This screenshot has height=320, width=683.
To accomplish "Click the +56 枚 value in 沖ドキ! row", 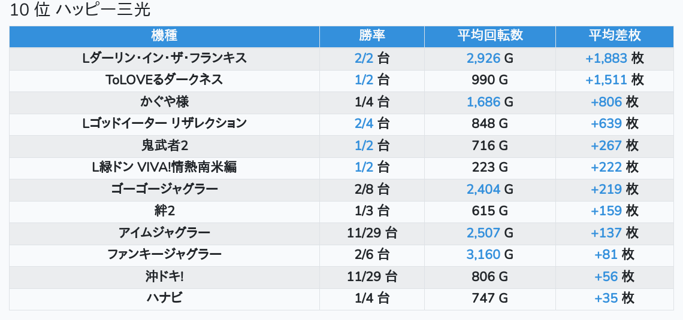I will (614, 276).
